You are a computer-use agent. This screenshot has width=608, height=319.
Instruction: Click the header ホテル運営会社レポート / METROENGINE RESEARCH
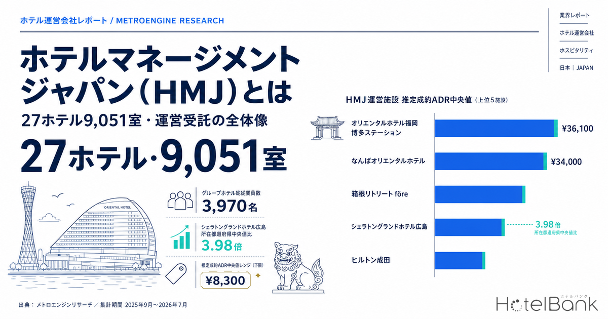click(x=122, y=21)
